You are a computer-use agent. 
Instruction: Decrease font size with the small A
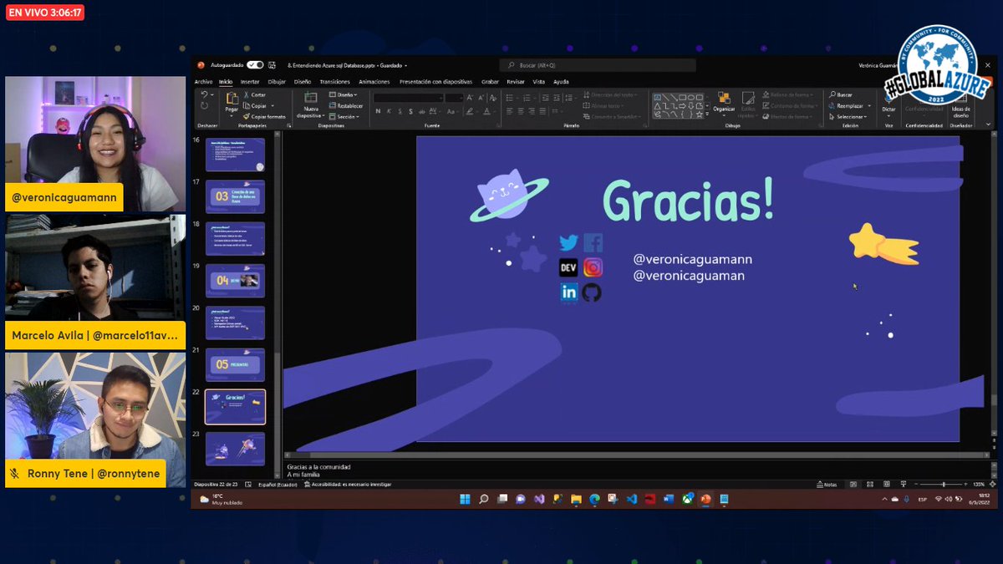480,98
